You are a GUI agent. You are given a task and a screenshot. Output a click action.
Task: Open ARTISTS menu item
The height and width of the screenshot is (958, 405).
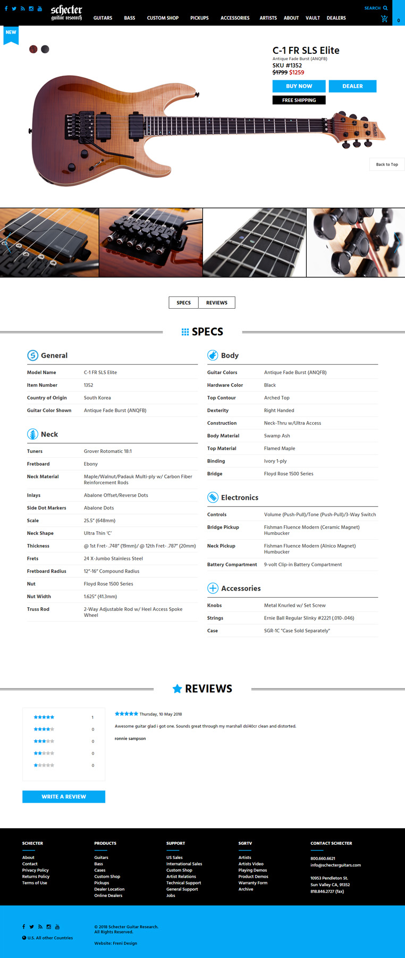click(x=268, y=18)
